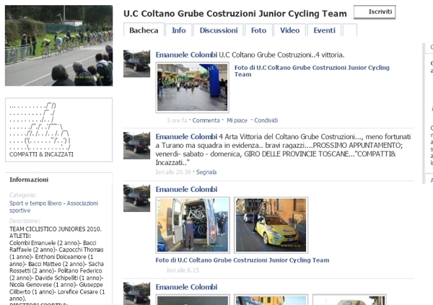Open second photo thumbnail in the bottom post
433x305 pixels.
271,300
